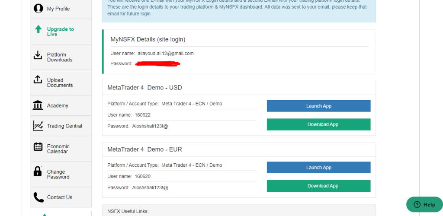Go to Platform Downloads text label

pyautogui.click(x=60, y=57)
